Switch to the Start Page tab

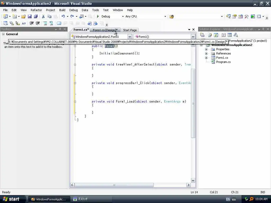click(130, 30)
